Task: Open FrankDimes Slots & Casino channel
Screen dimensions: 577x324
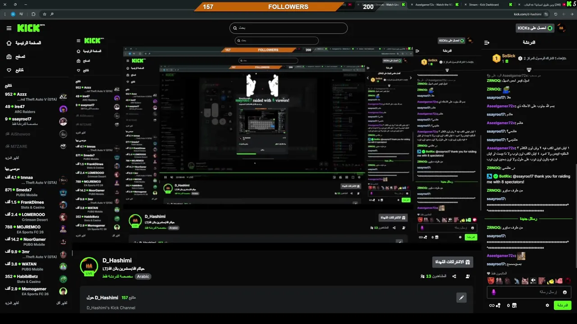Action: pos(36,205)
